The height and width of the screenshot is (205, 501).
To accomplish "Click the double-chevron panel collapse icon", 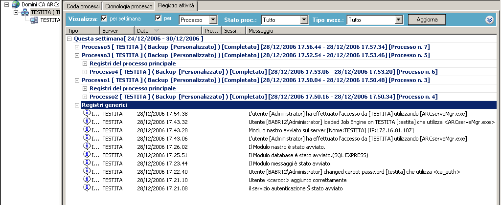I will (x=489, y=20).
